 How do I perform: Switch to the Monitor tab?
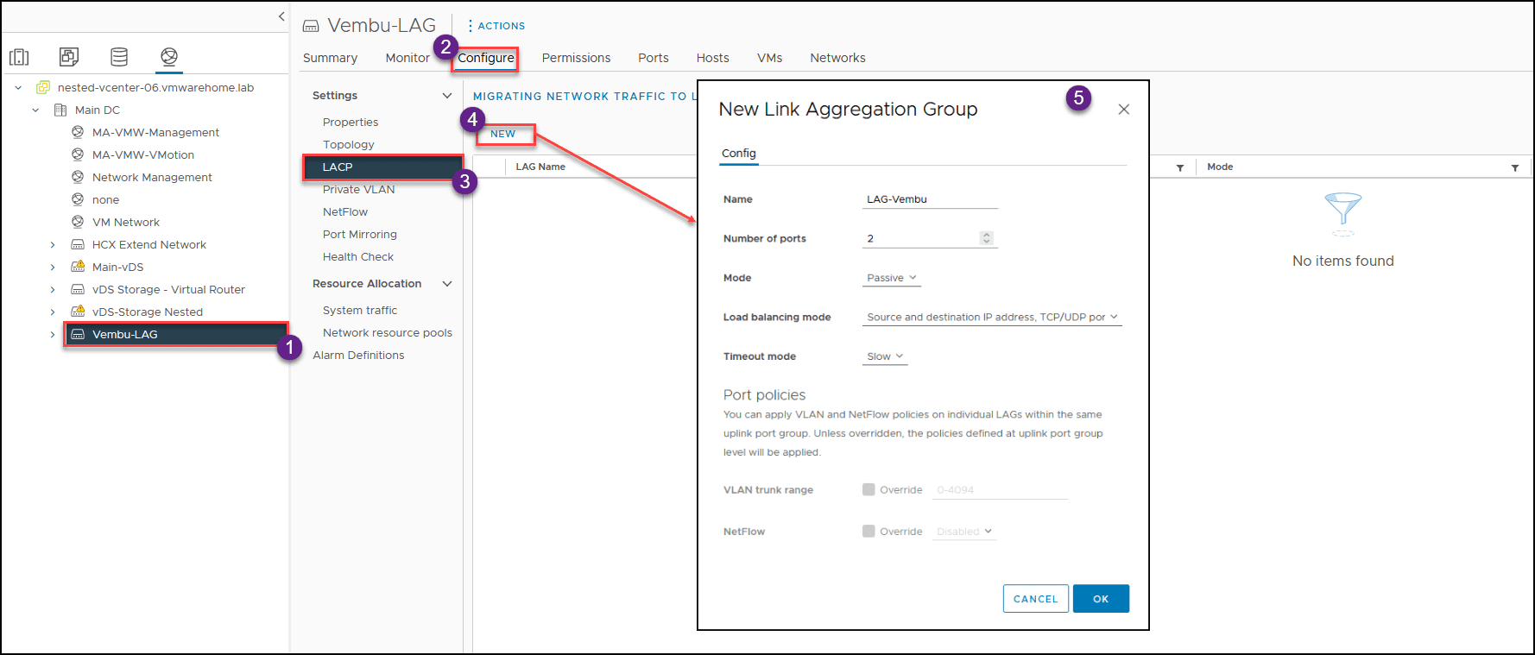[407, 58]
